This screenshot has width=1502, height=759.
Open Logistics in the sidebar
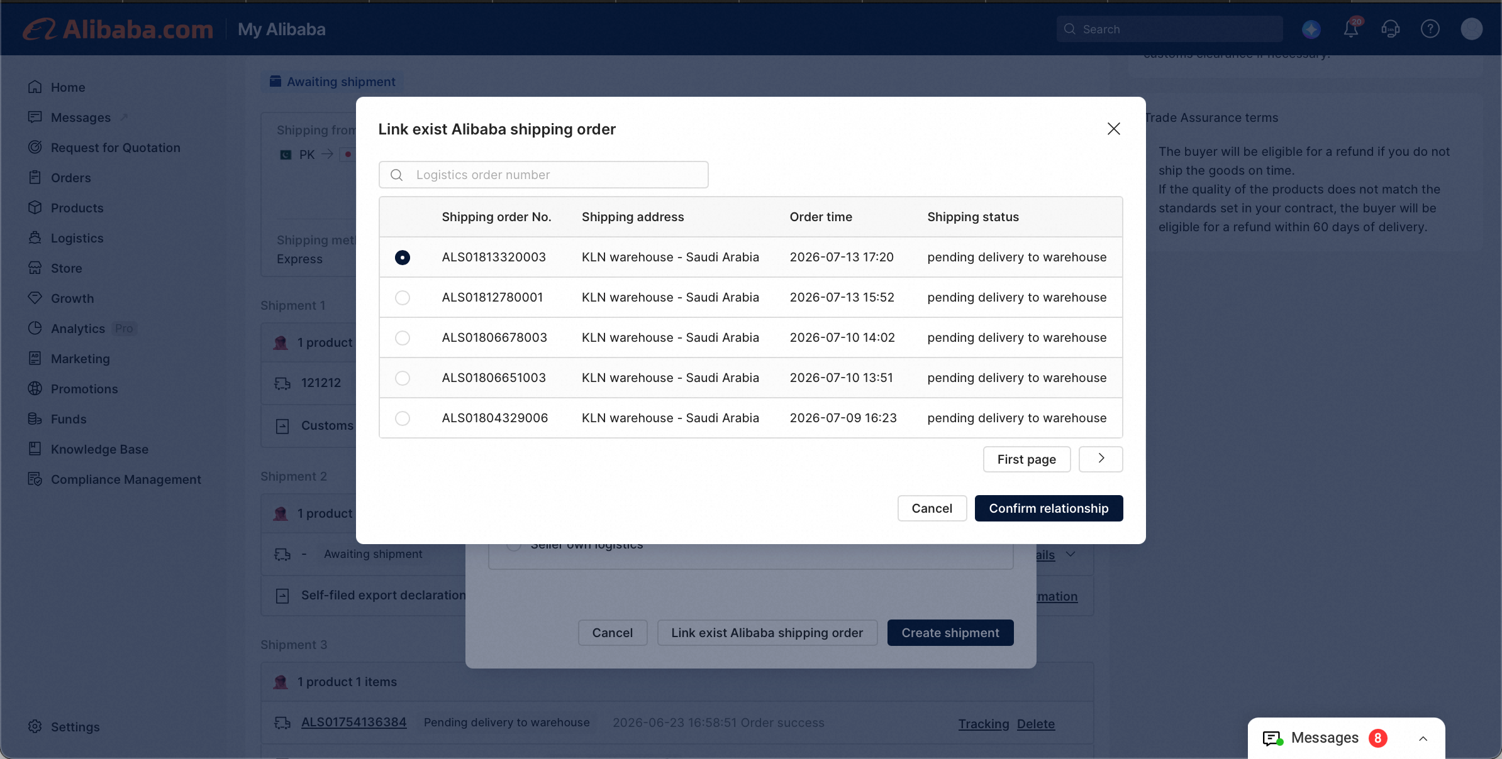[77, 238]
